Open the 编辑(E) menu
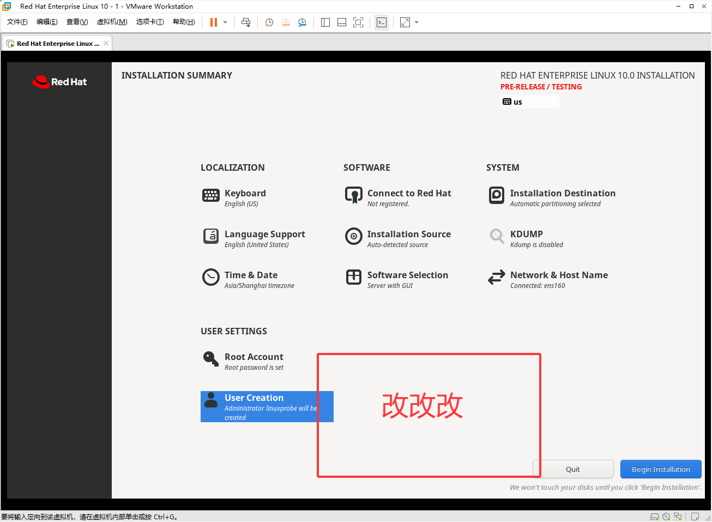The width and height of the screenshot is (712, 522). 47,22
